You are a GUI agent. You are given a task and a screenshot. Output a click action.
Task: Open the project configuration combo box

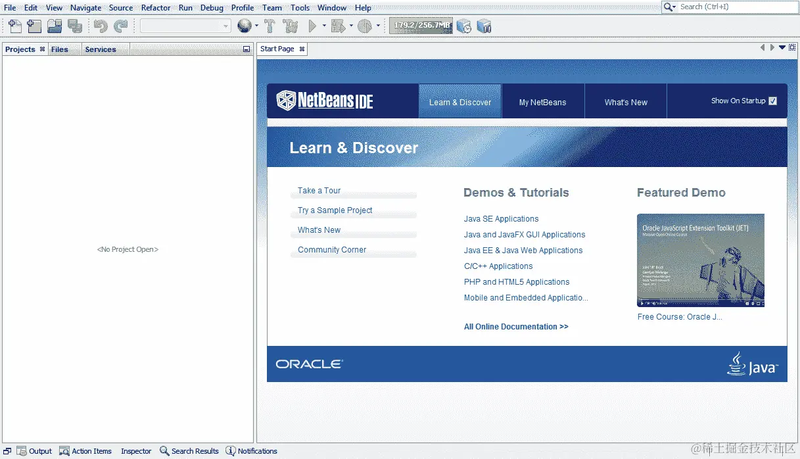[x=185, y=26]
